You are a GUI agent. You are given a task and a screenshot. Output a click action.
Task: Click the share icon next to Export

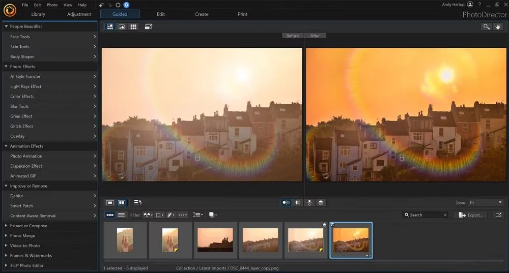coord(498,215)
